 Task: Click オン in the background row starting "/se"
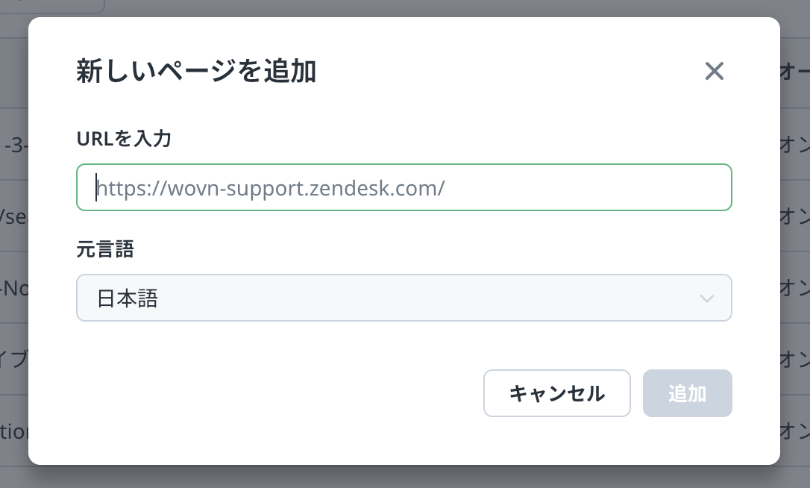pyautogui.click(x=794, y=216)
